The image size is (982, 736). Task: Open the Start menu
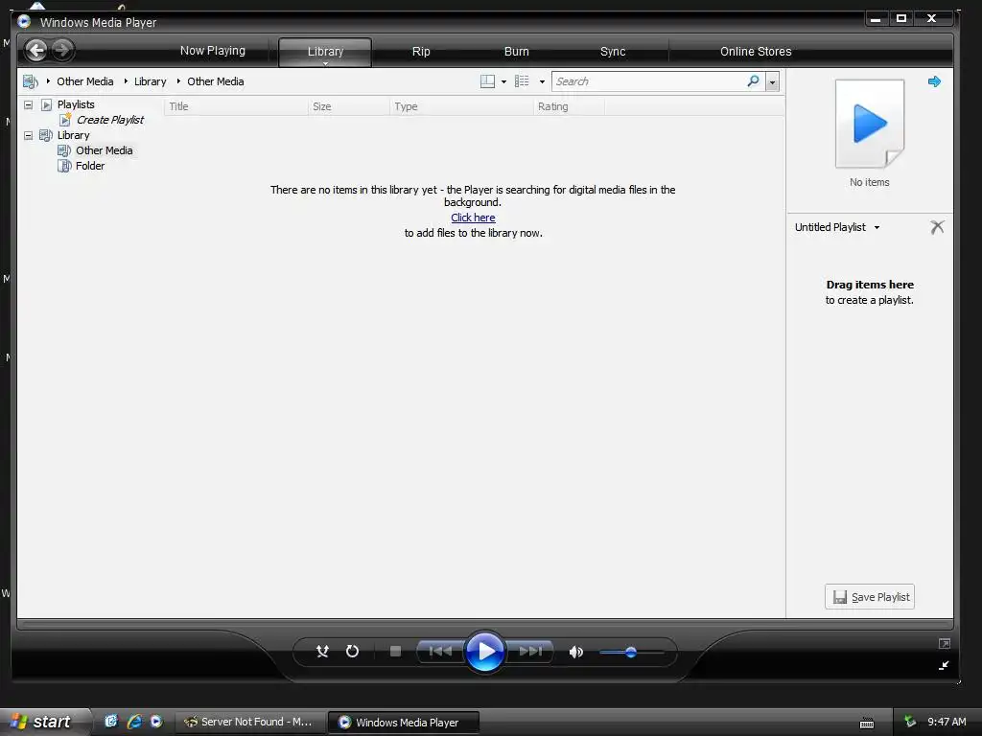(45, 722)
